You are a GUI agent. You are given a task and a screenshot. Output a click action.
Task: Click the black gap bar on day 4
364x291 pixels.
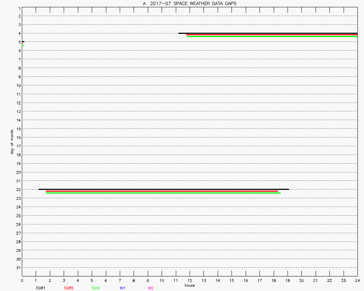pyautogui.click(x=268, y=33)
